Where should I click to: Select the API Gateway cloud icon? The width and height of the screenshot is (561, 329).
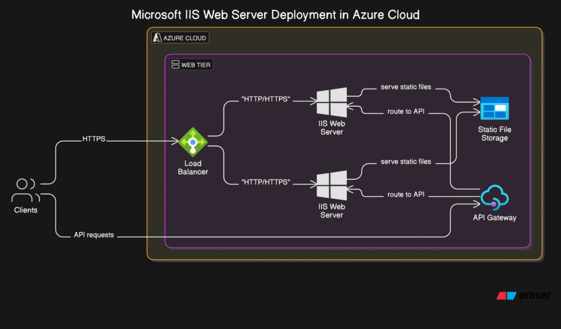pos(495,197)
